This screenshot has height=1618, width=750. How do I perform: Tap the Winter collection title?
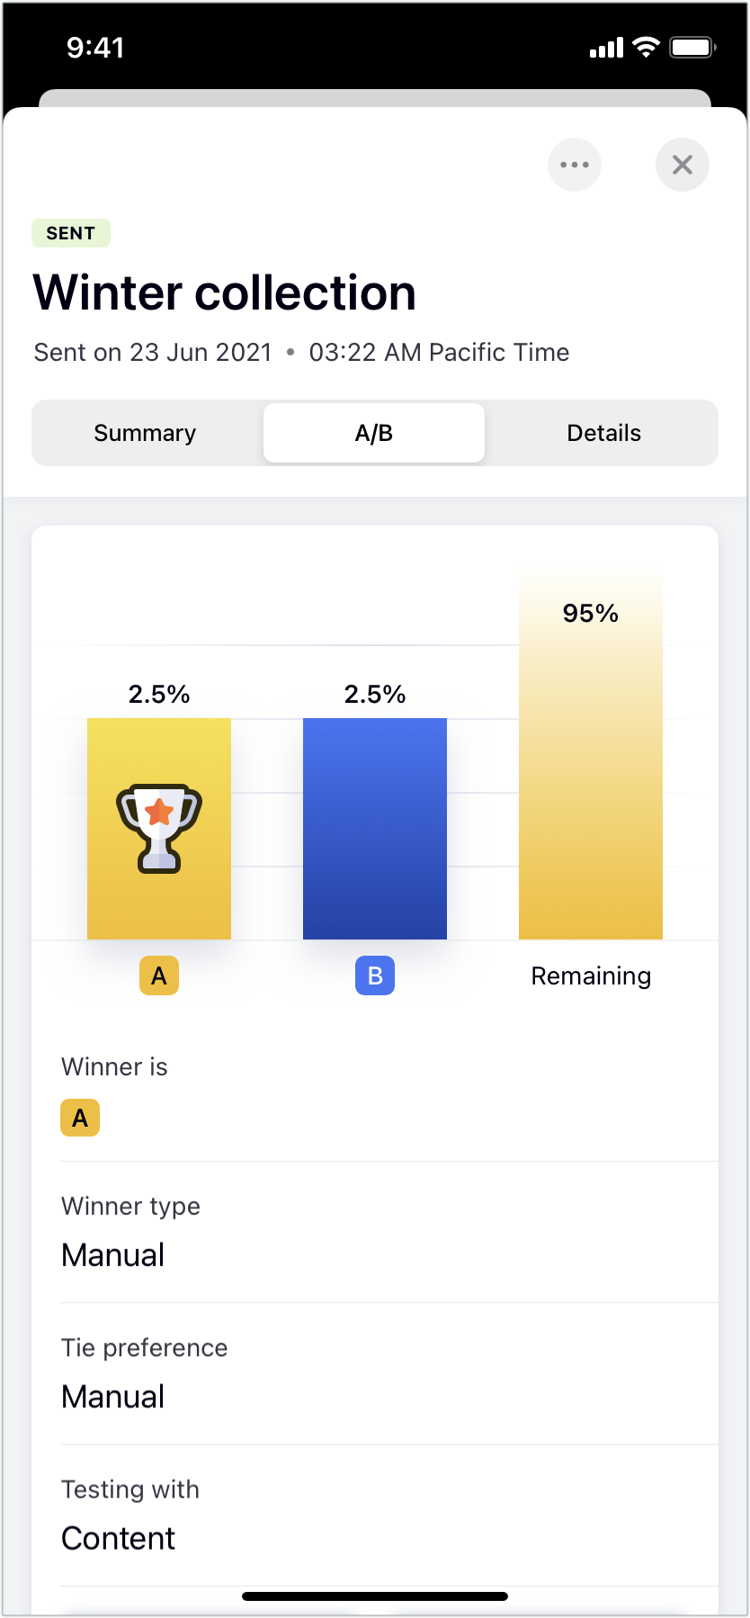[225, 292]
